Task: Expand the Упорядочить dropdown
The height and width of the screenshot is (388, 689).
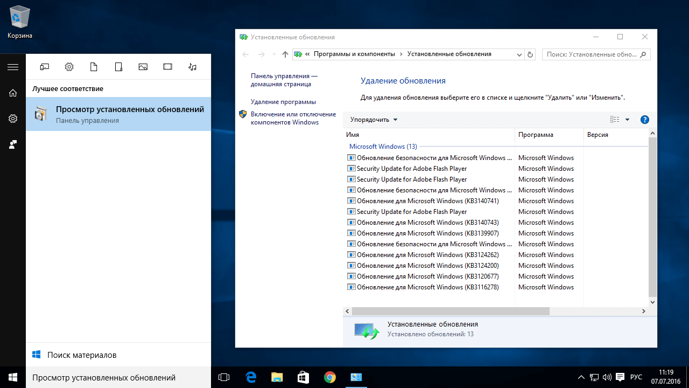Action: [374, 120]
